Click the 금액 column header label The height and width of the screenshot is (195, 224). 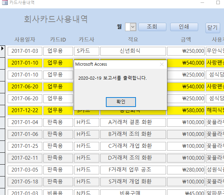[x=186, y=39]
